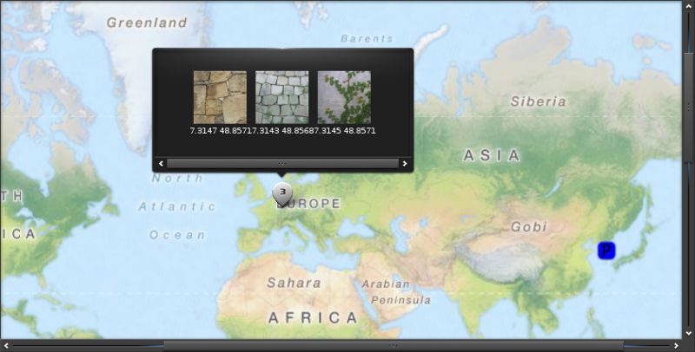This screenshot has width=695, height=352.
Task: Click popup scrollbar left arrow
Action: point(161,164)
